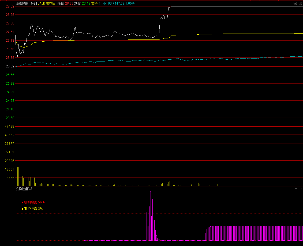Click the yellow 散户控盘 3% legend
The image size is (303, 246).
coord(32,209)
